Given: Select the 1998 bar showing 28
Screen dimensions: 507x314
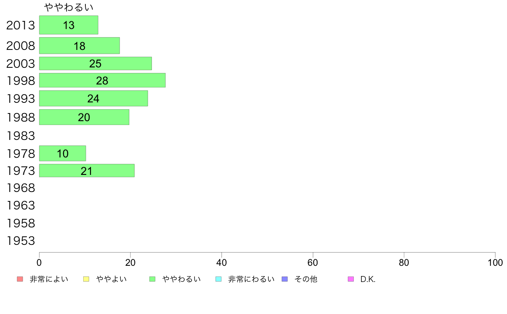Looking at the screenshot, I should [x=102, y=80].
